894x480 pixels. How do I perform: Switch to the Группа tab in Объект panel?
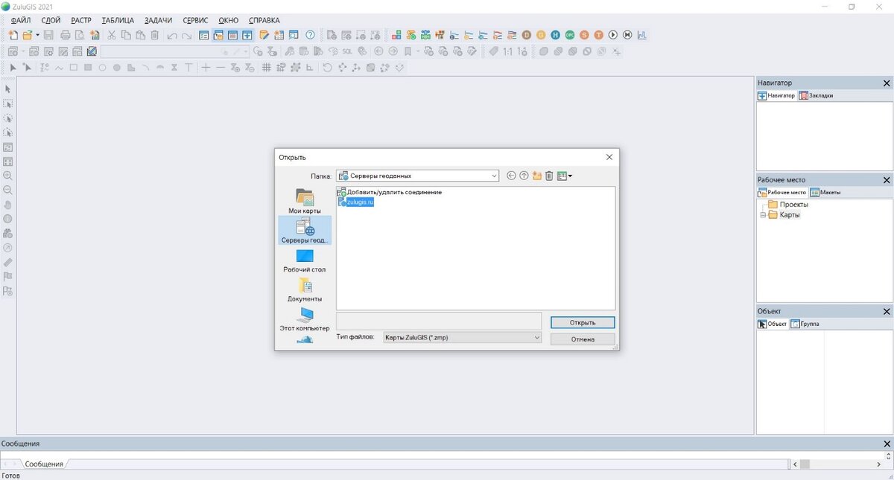(x=805, y=324)
